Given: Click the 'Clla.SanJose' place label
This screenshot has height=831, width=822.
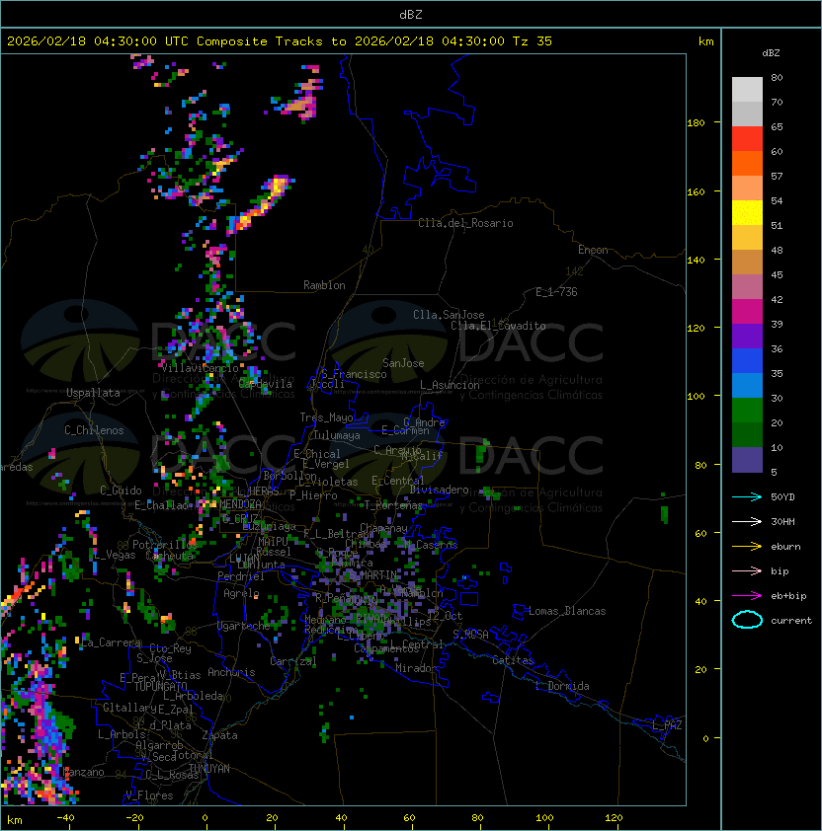Looking at the screenshot, I should click(449, 315).
